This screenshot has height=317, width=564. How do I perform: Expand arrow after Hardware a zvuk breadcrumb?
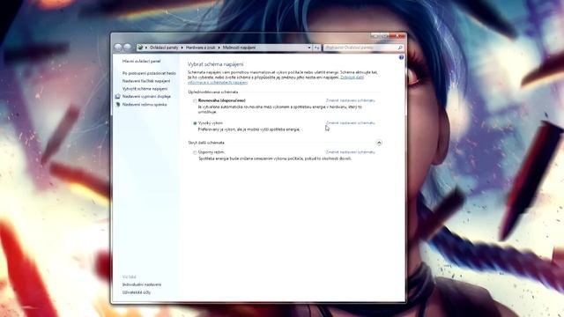(219, 48)
